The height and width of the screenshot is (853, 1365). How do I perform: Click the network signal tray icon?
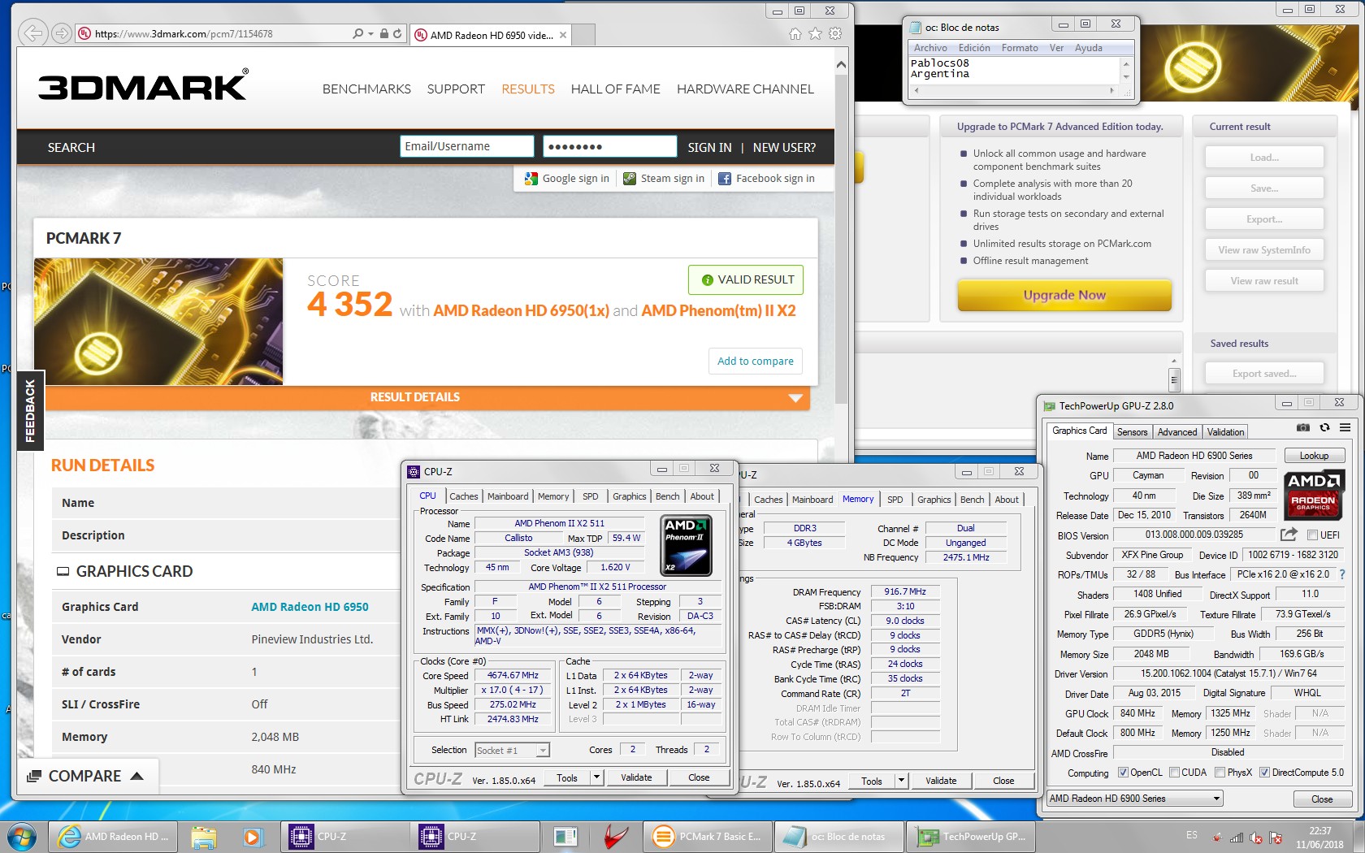1237,838
